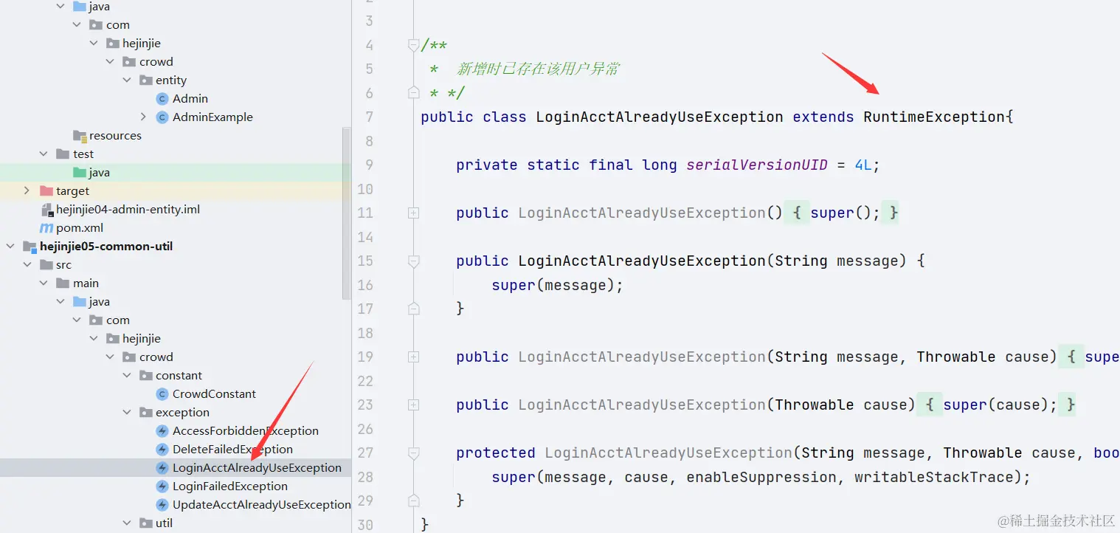Click the exception package folder icon
This screenshot has height=533, width=1120.
[146, 413]
